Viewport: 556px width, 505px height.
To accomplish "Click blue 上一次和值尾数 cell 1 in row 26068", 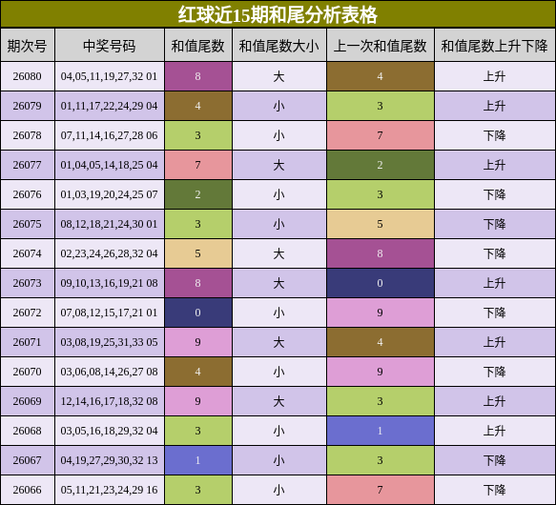I will [381, 431].
